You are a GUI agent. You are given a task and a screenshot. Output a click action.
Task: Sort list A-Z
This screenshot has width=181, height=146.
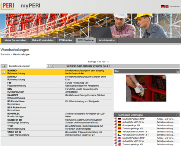click(106, 66)
